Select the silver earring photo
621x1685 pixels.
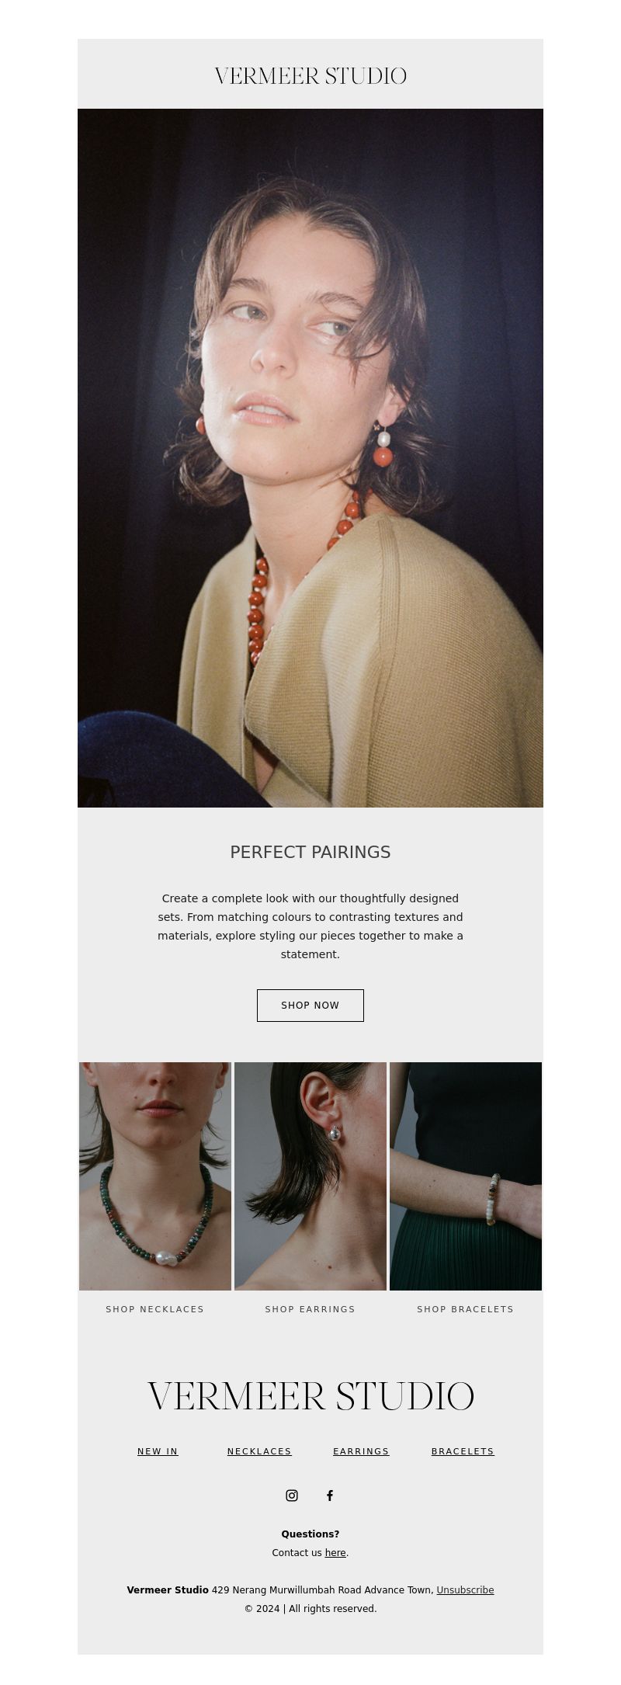[x=310, y=1176]
